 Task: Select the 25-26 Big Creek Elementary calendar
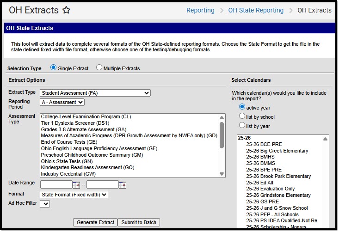(277, 151)
